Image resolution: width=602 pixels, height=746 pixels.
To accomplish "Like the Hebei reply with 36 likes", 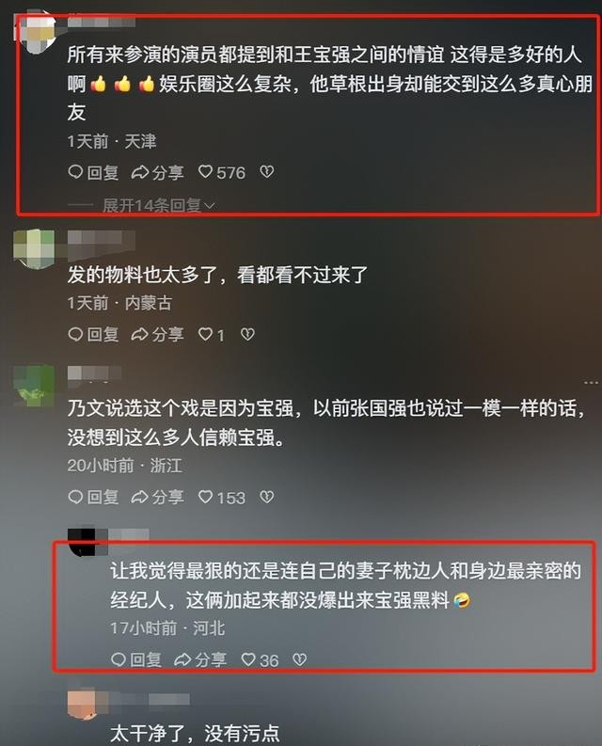I will click(260, 660).
